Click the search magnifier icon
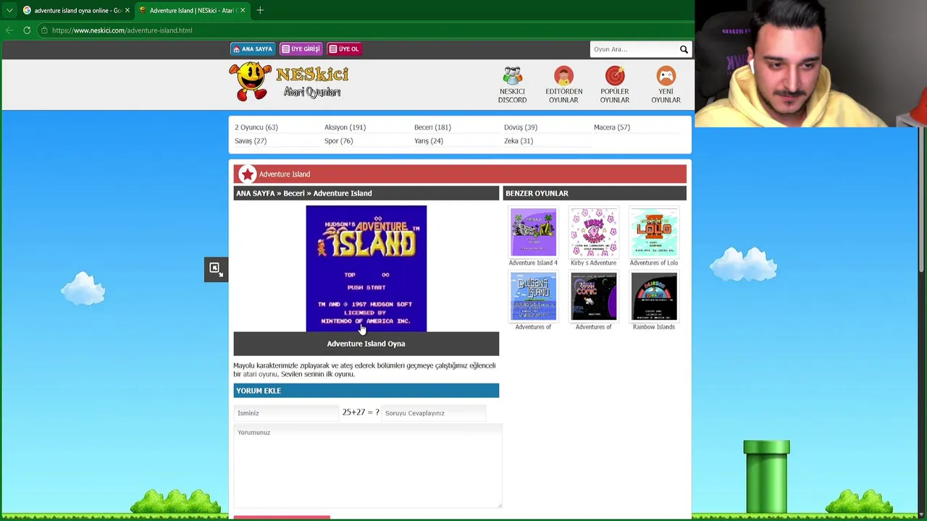 684,49
